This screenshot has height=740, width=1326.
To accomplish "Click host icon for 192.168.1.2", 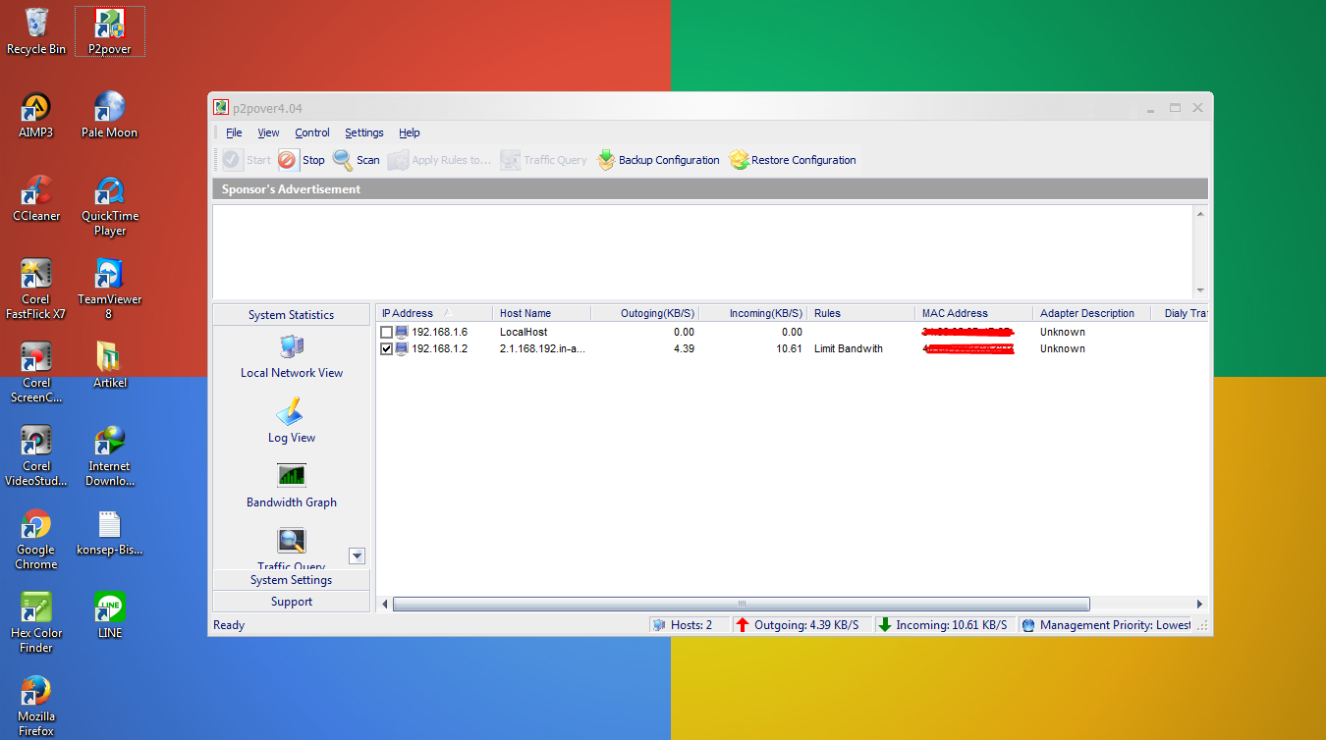I will [x=402, y=348].
